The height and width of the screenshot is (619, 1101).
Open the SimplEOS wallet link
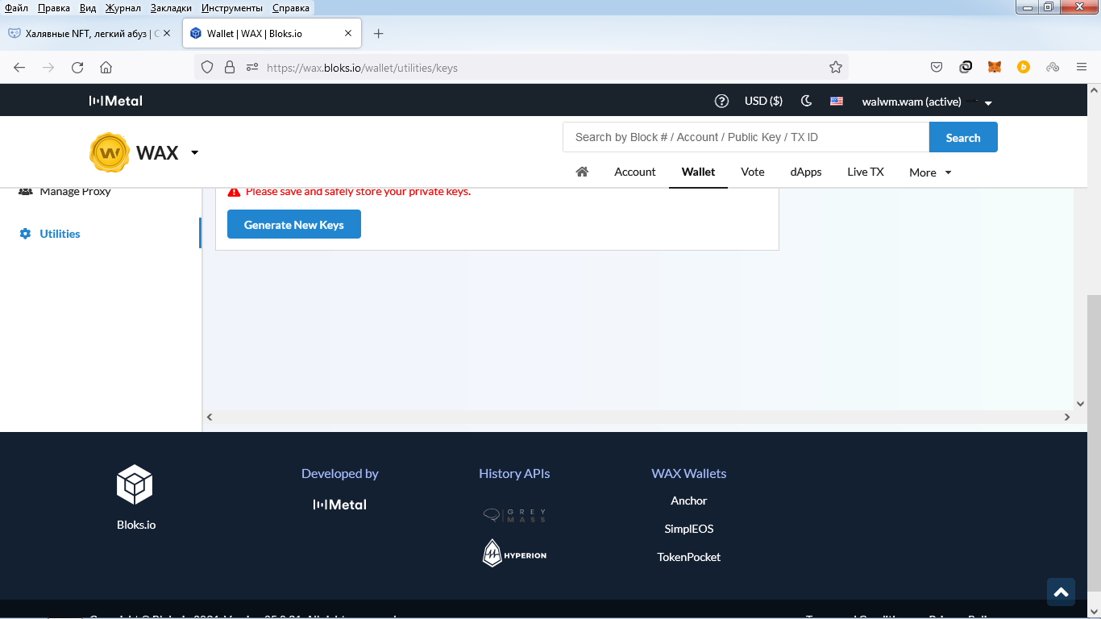[x=689, y=529]
